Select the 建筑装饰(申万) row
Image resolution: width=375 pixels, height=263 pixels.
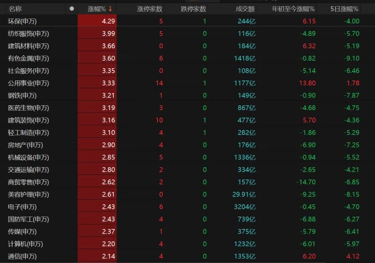188,120
